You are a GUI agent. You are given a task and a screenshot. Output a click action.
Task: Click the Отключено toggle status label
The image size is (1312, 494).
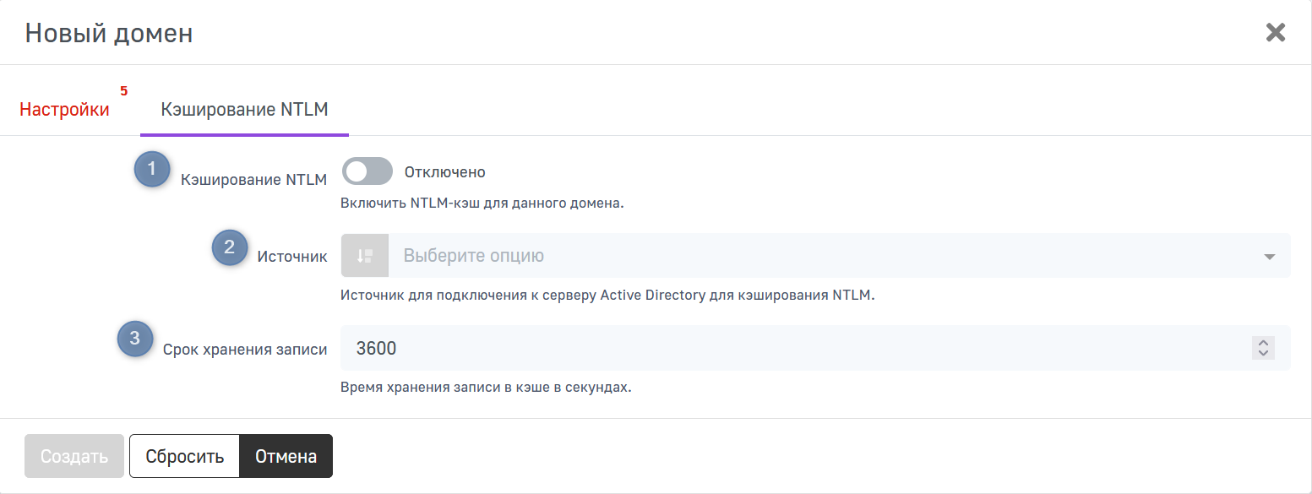click(x=444, y=172)
